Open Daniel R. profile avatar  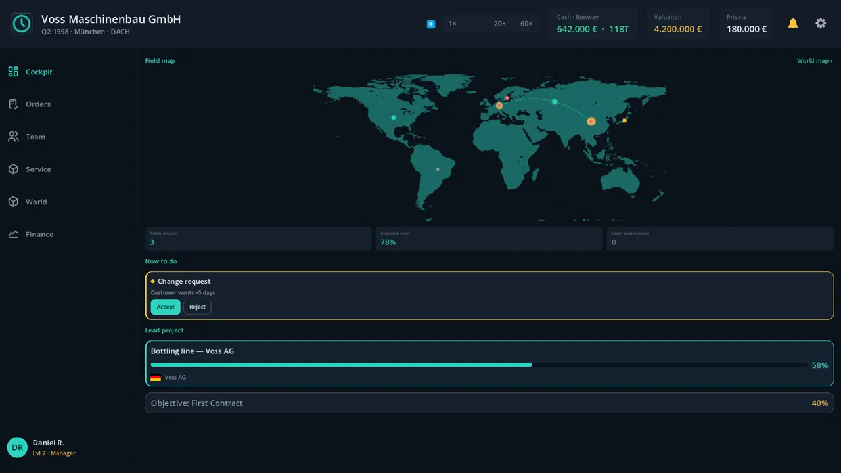pyautogui.click(x=17, y=447)
